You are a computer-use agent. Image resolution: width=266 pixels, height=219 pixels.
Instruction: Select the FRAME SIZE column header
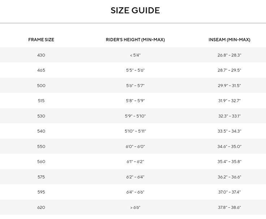[41, 40]
